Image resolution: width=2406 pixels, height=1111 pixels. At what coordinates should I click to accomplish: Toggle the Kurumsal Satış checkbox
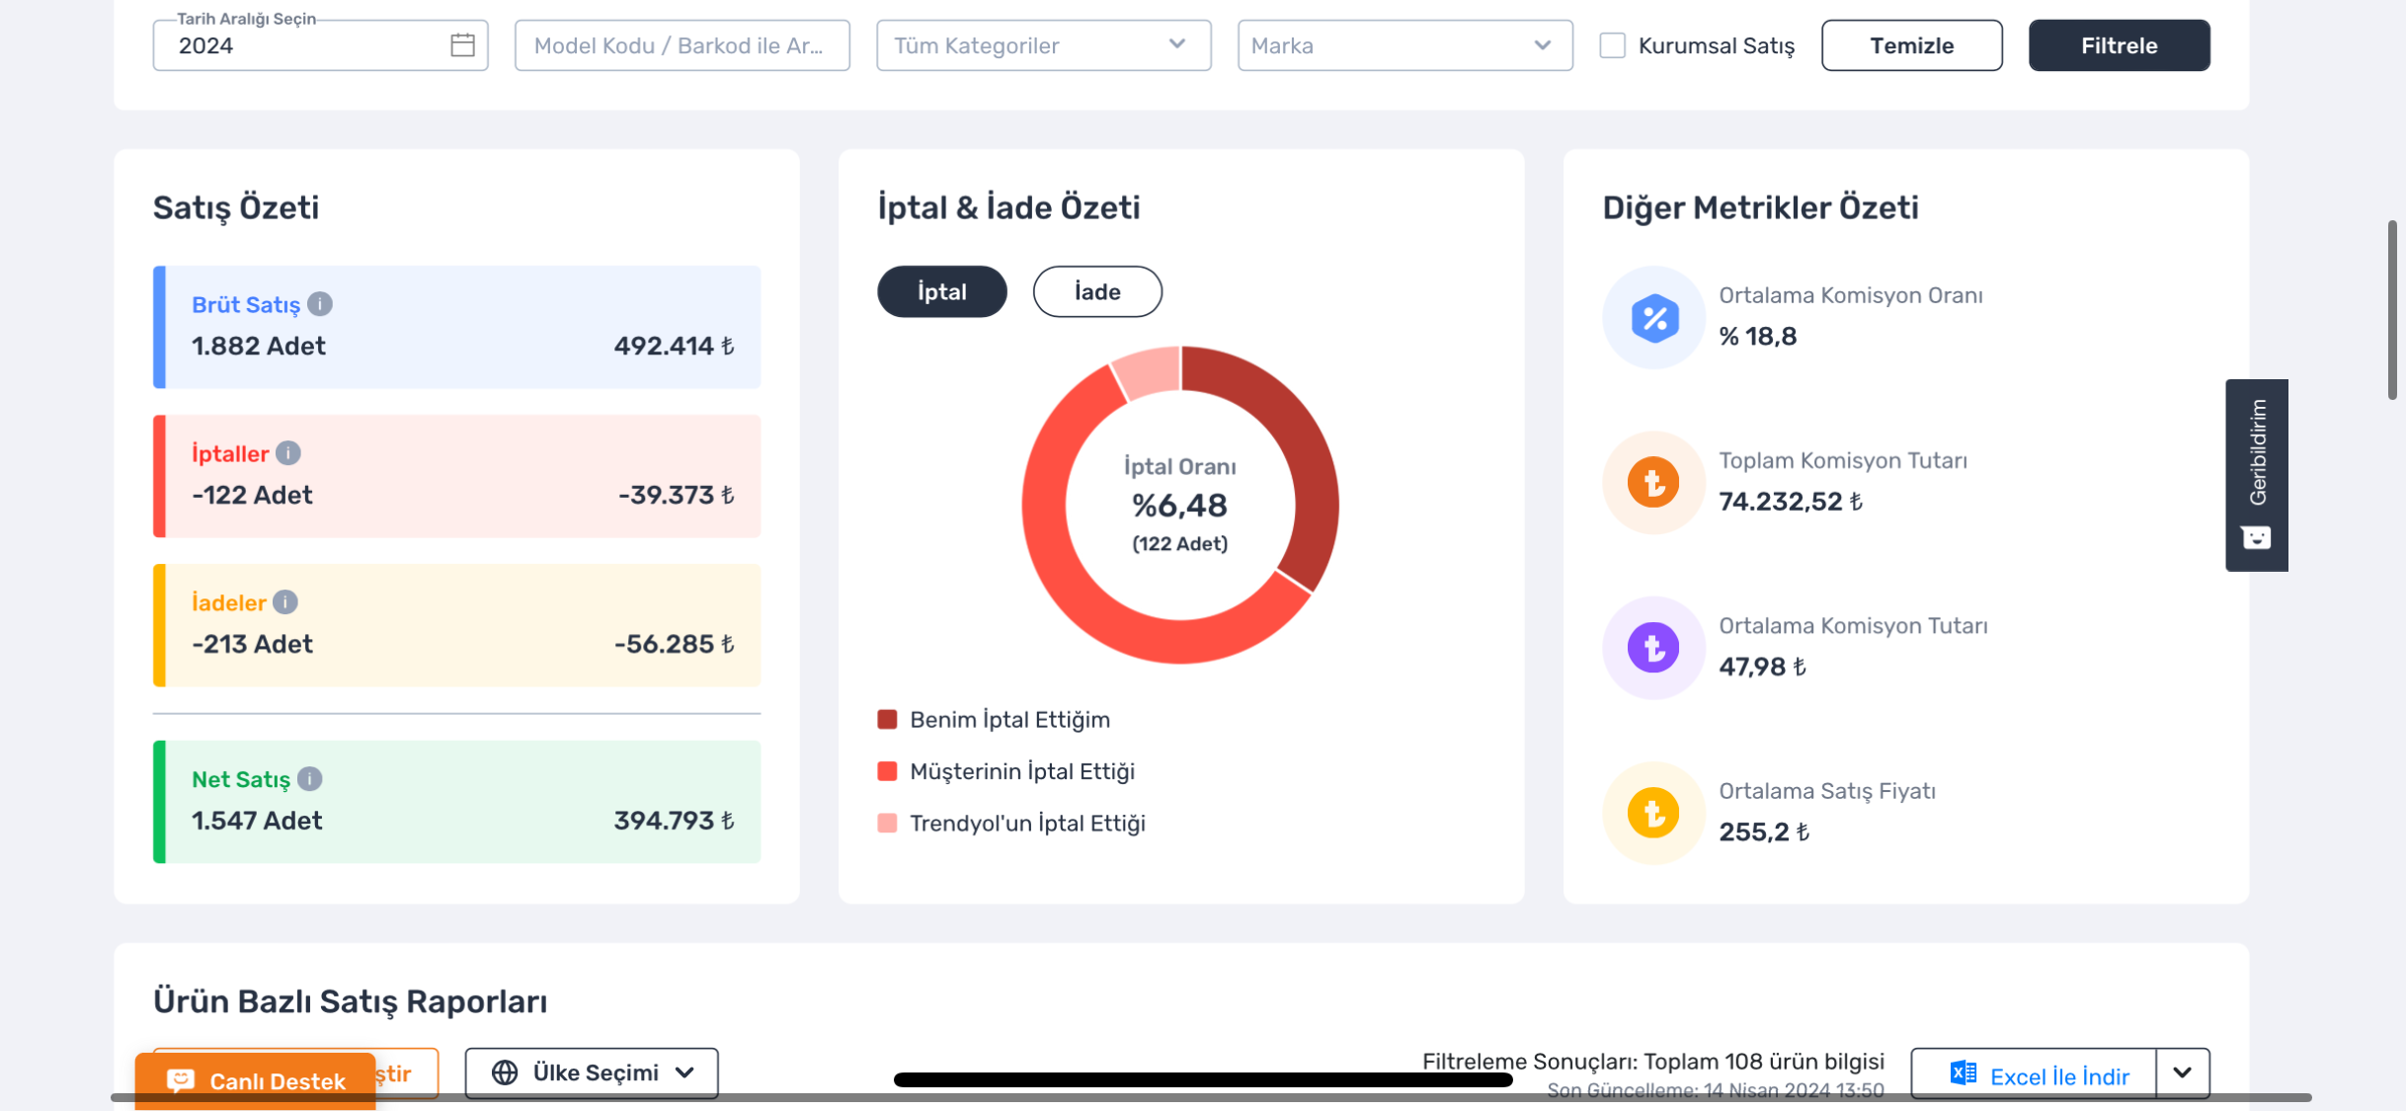(x=1613, y=45)
